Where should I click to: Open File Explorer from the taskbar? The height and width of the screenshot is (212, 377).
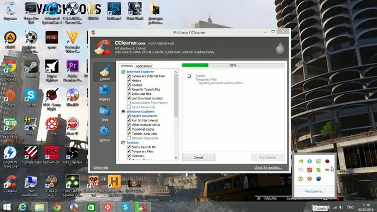[39, 207]
